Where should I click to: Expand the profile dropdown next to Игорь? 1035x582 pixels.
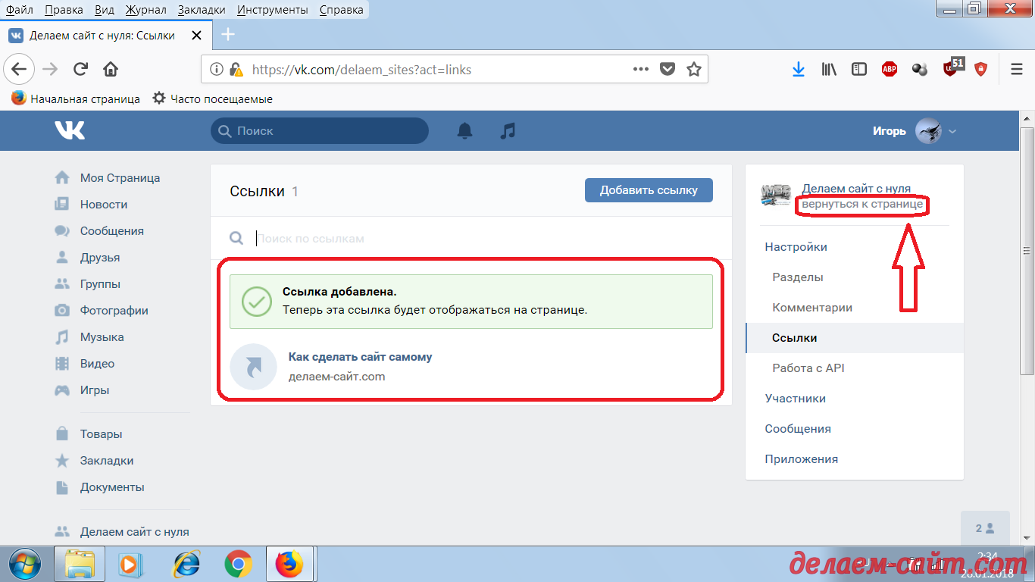pyautogui.click(x=952, y=131)
